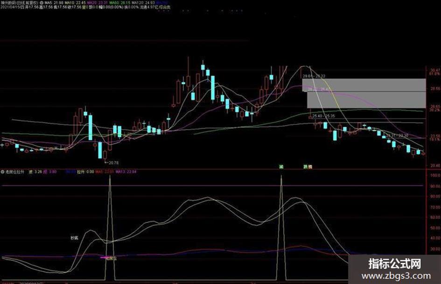Click the 拉升: 0.00 value in indicator header
Image resolution: width=441 pixels, height=284 pixels.
click(85, 172)
